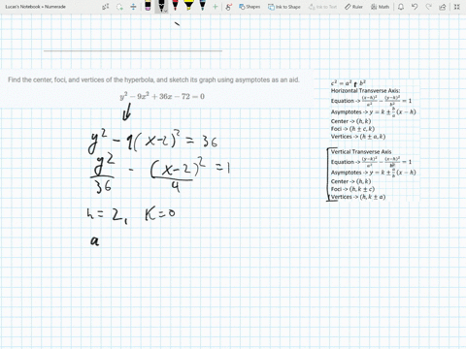The width and height of the screenshot is (466, 349).
Task: Click 'Horizontal Transverse Axis:' heading
Action: point(365,91)
